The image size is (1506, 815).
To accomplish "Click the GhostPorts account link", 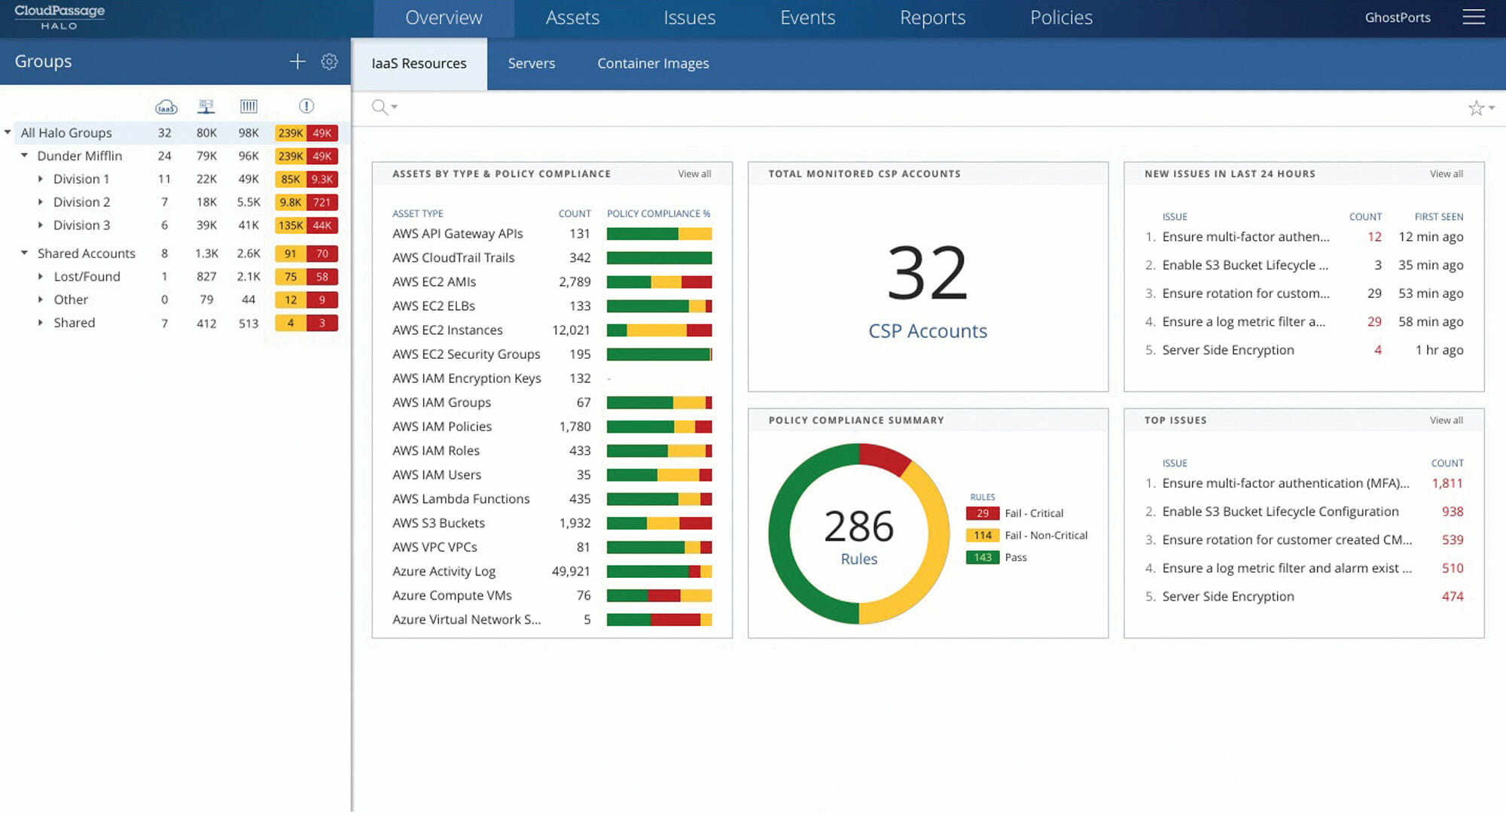I will (x=1397, y=18).
